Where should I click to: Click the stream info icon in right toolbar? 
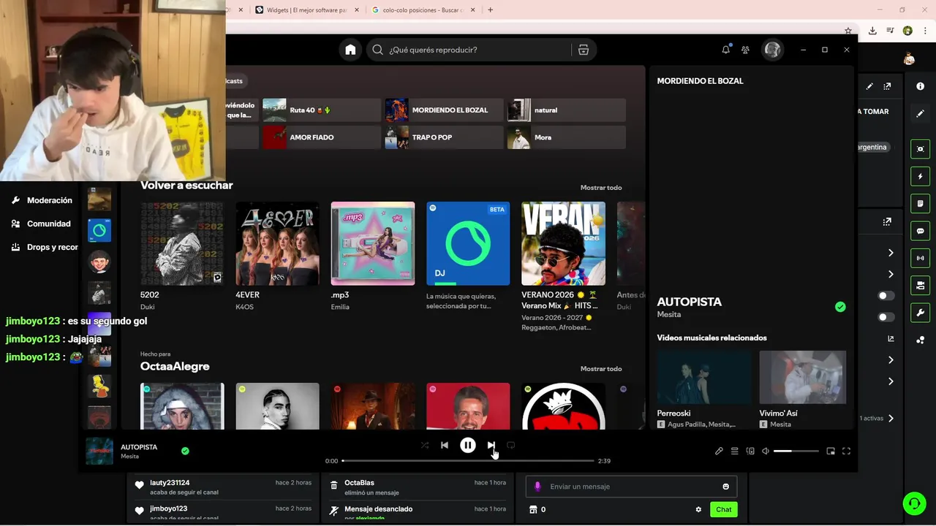point(921,86)
